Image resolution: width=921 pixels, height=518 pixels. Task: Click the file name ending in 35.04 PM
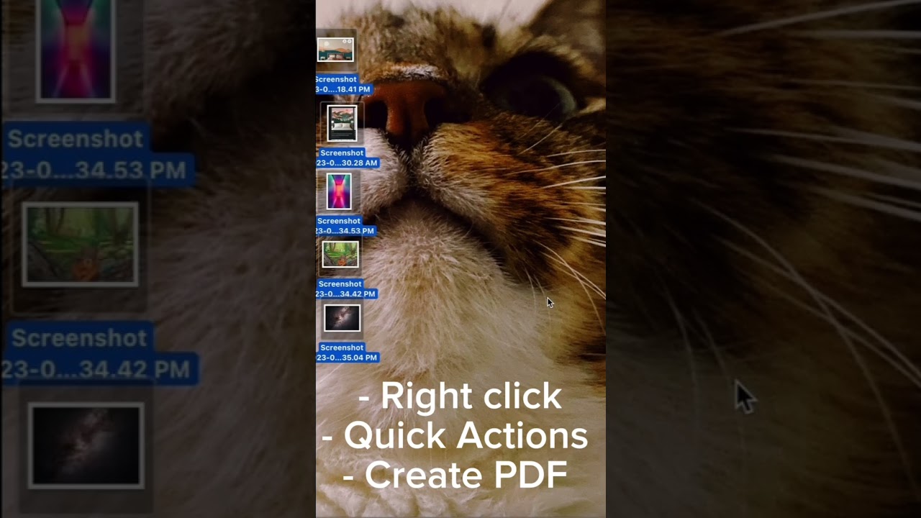tap(347, 353)
